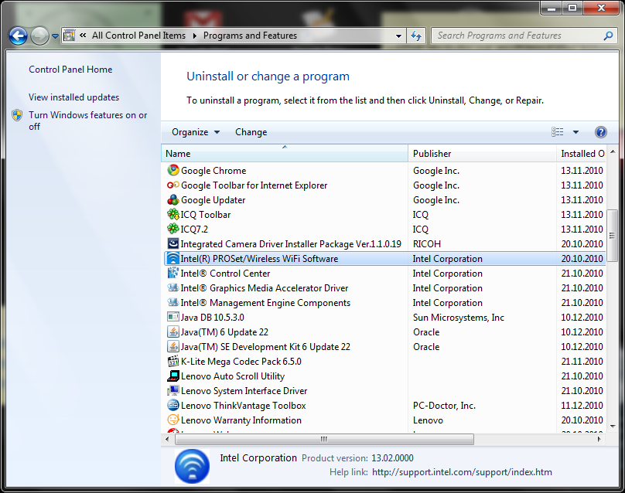Select the Java DB 10.5.3.0 icon
This screenshot has width=625, height=493.
click(x=173, y=317)
